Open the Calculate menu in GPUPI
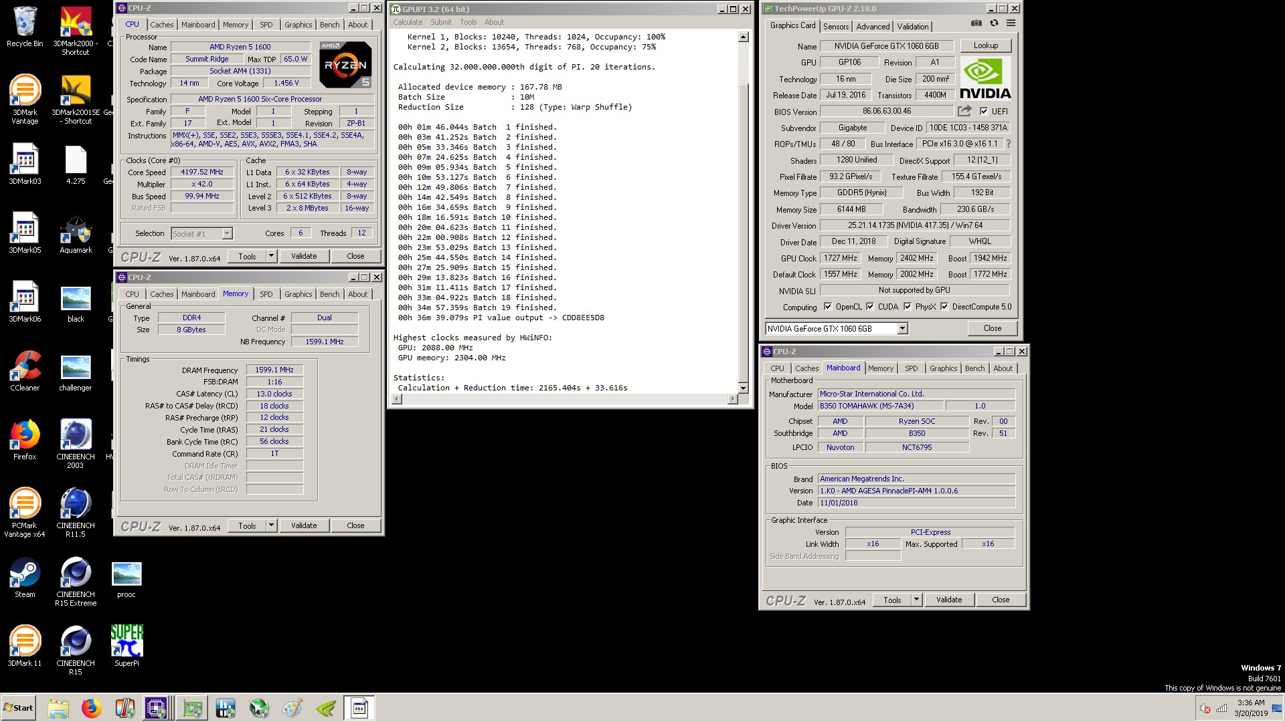 tap(408, 22)
